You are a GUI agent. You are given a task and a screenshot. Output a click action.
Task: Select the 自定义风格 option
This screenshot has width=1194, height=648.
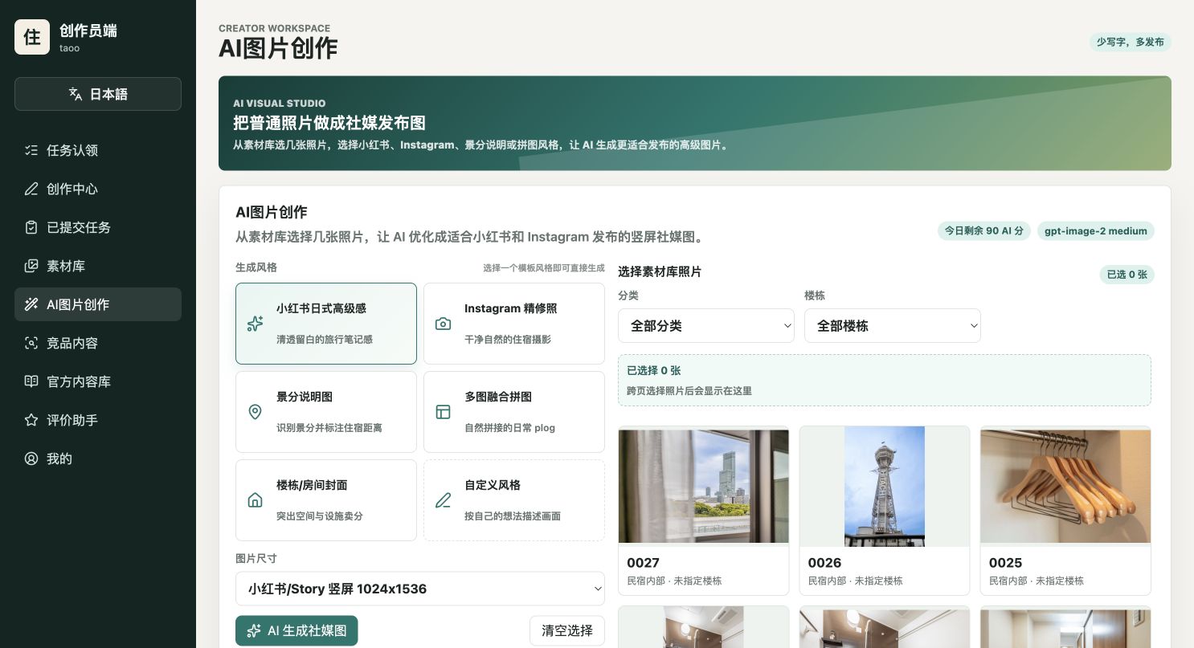click(x=514, y=500)
